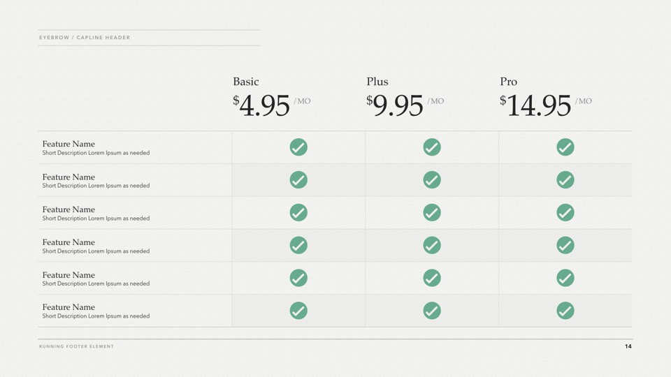This screenshot has width=671, height=377.
Task: Click the Pro column checkmark in first row
Action: (x=565, y=147)
